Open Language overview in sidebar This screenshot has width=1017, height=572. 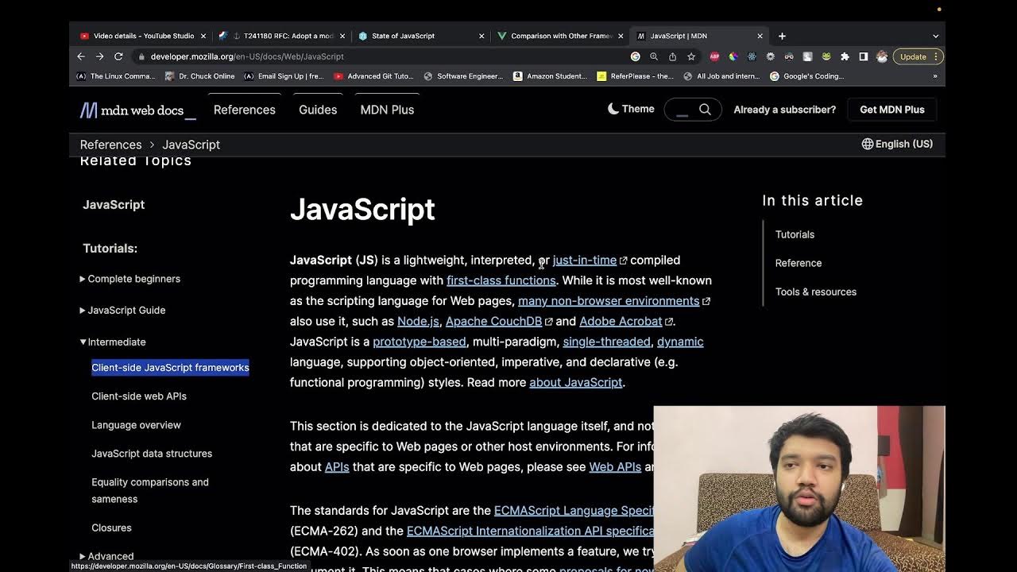136,425
